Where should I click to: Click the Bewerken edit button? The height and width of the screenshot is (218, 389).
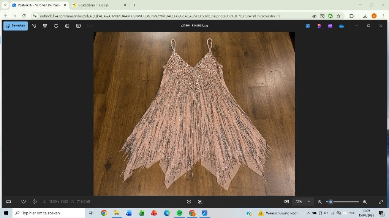[15, 26]
